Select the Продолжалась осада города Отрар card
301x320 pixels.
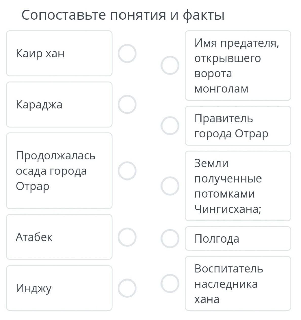point(59,171)
